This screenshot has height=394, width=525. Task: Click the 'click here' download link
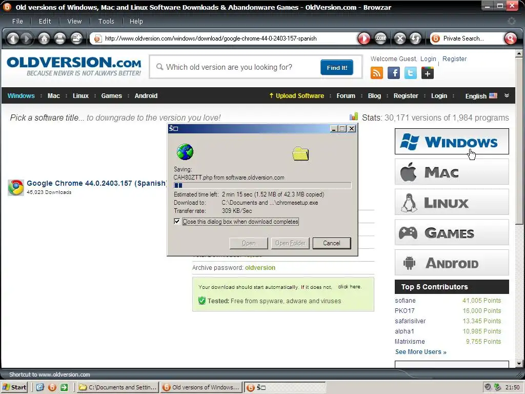point(349,287)
